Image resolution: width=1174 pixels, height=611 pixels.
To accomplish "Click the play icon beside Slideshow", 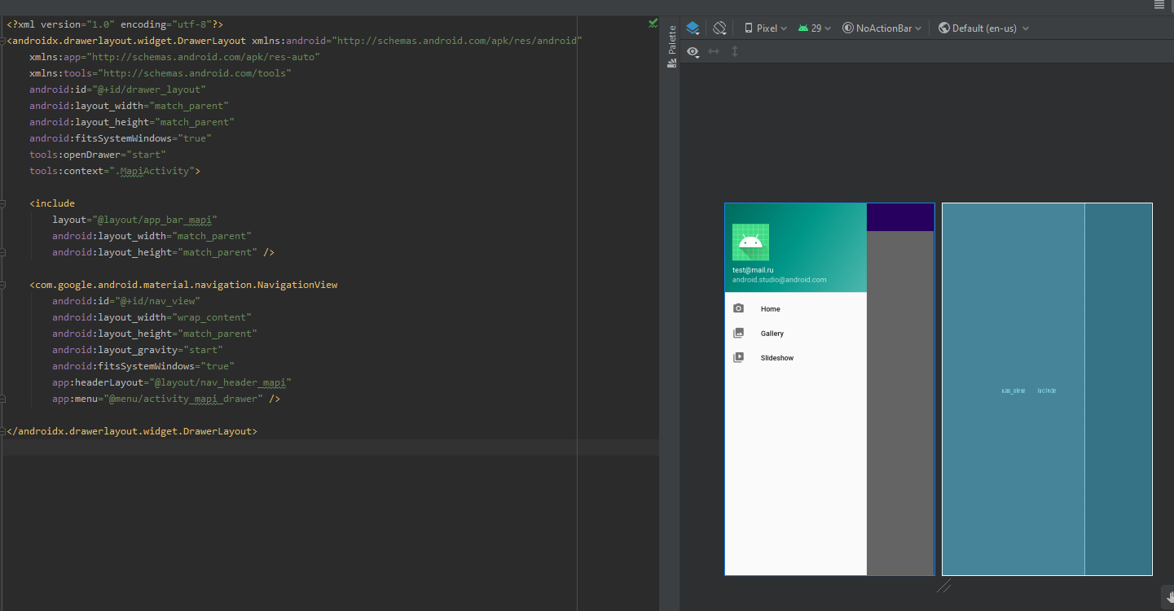I will click(739, 357).
